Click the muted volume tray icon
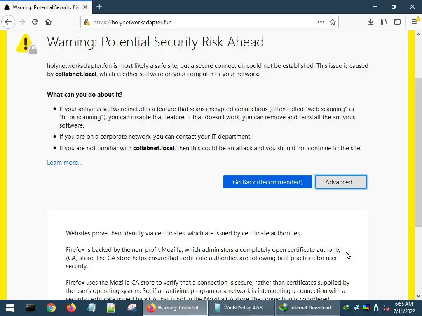422x316 pixels. coord(386,308)
